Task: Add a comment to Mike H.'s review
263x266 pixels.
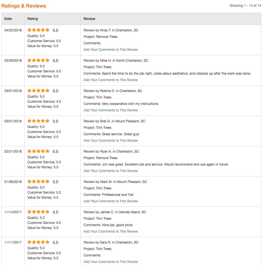Action: pyautogui.click(x=111, y=80)
